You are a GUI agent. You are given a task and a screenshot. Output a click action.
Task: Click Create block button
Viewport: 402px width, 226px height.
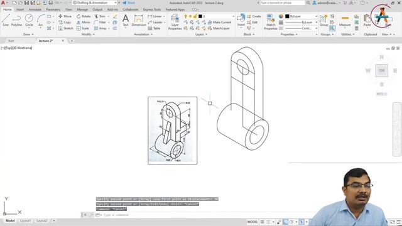254,16
